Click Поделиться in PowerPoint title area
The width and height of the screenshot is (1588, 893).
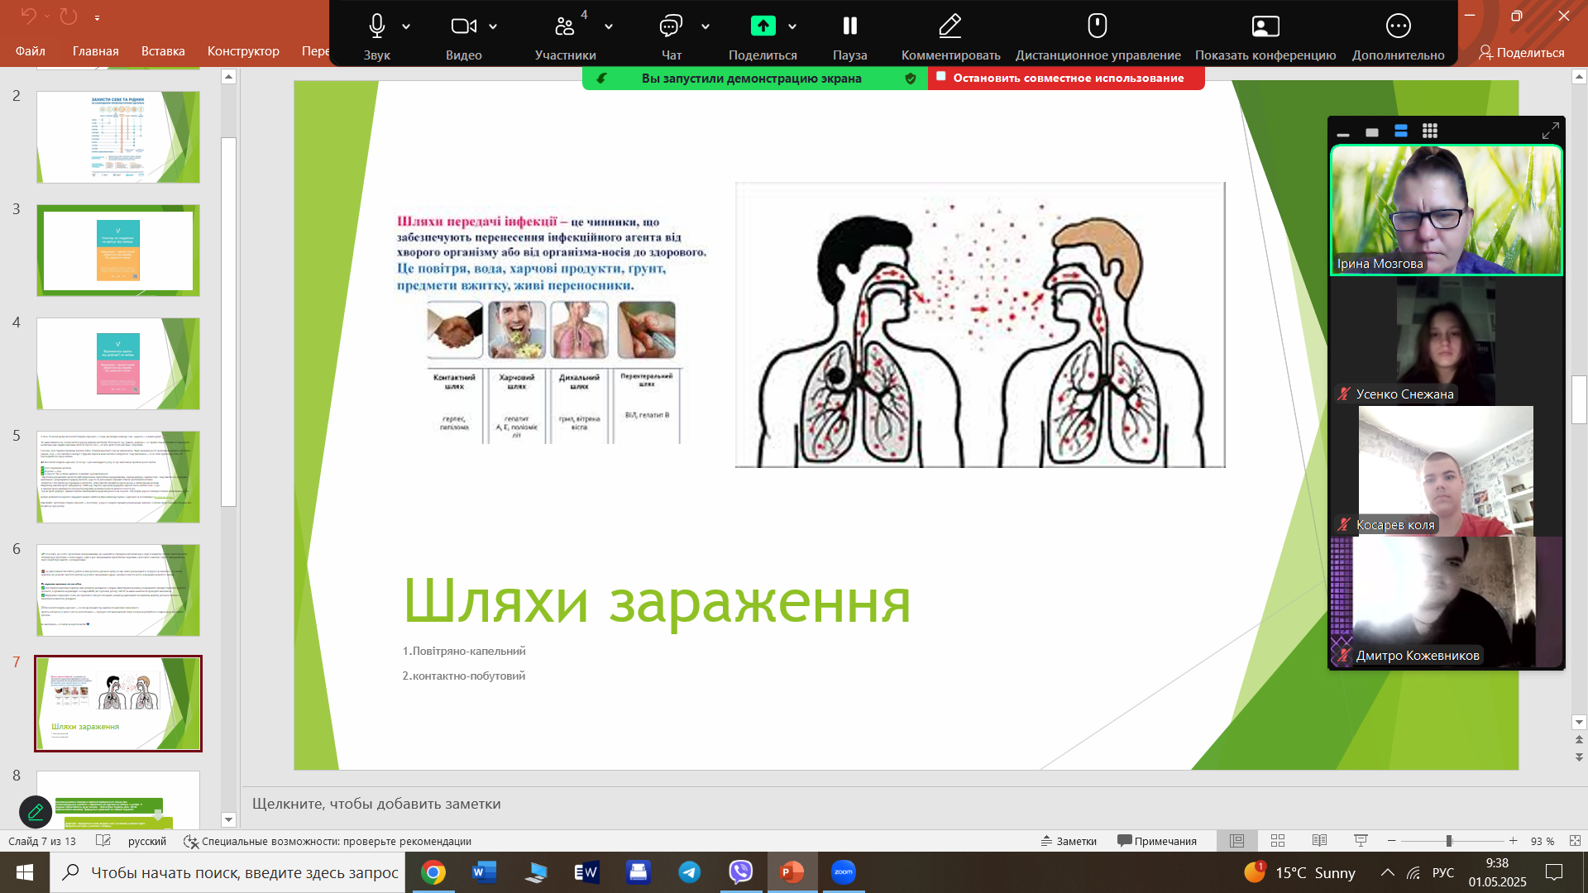pos(1522,52)
